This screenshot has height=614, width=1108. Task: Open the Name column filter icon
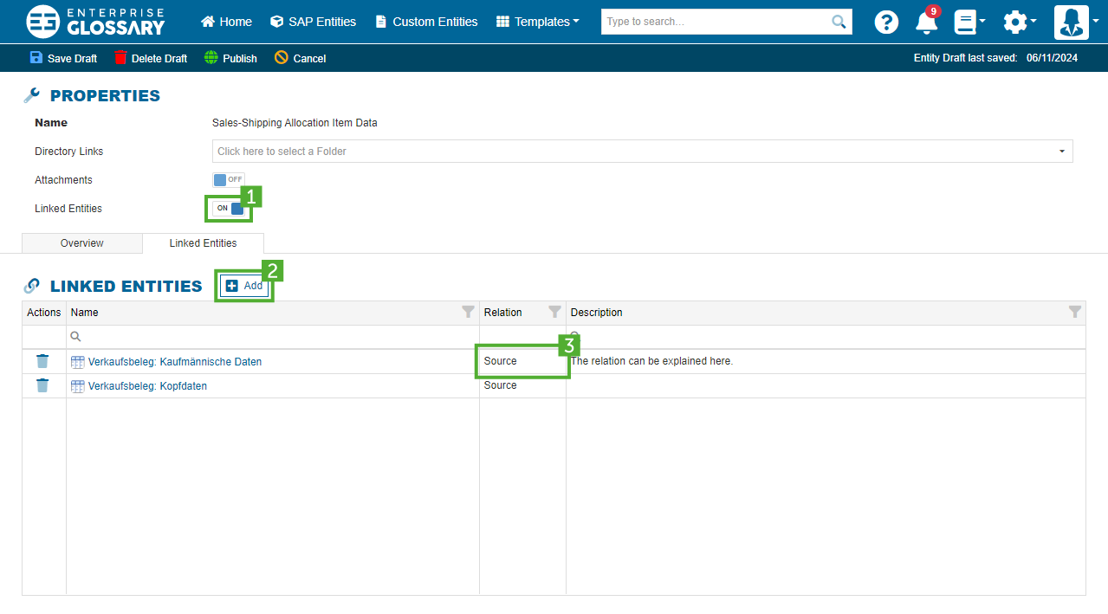tap(468, 312)
